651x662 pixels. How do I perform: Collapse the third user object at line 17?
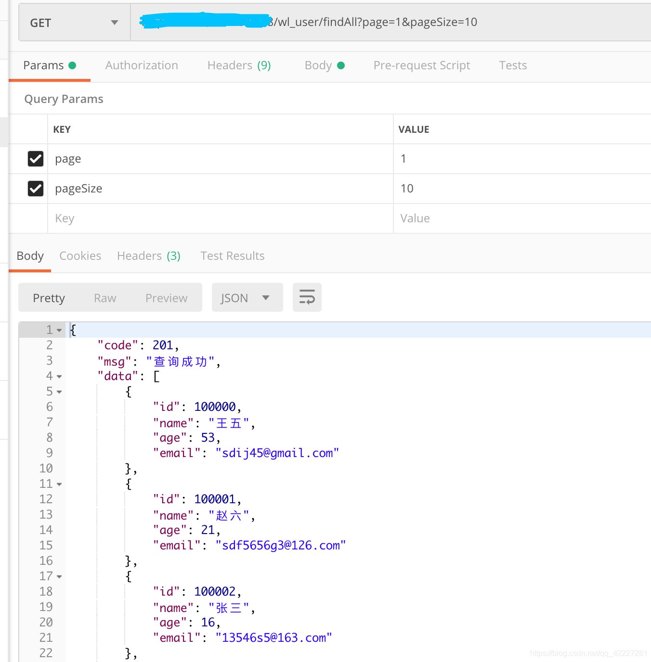click(59, 576)
